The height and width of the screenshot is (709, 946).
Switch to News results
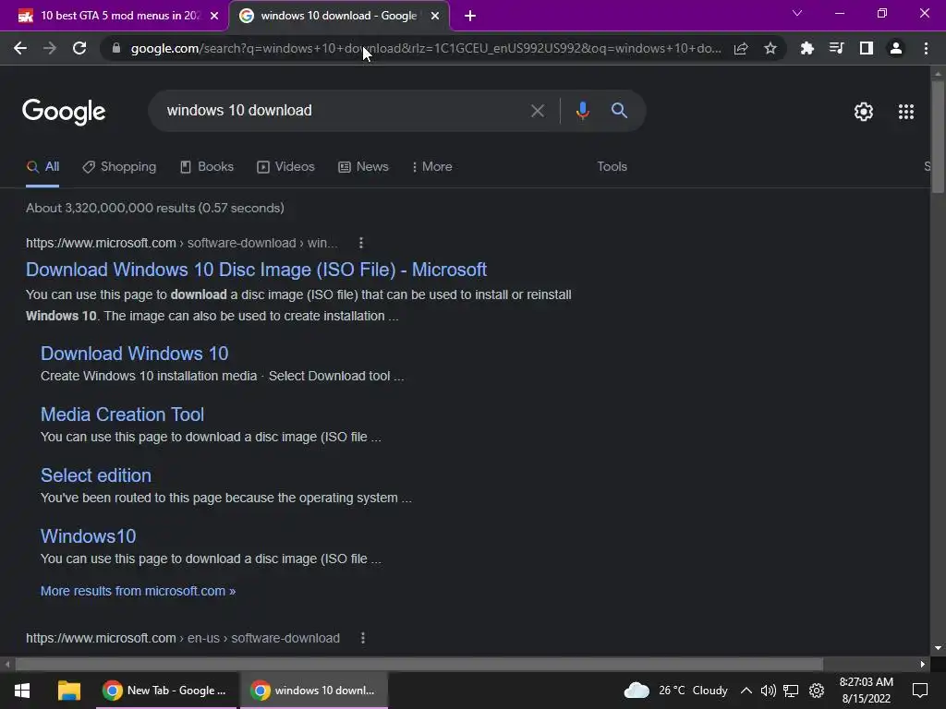point(363,167)
